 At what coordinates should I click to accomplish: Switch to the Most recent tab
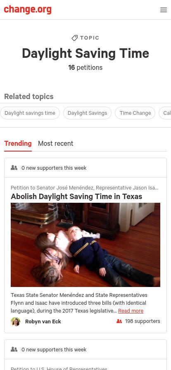[55, 143]
